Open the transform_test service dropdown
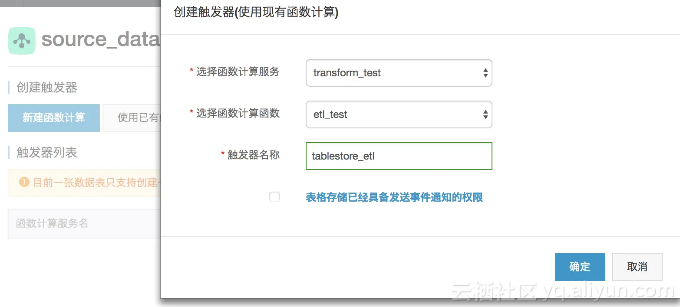Image resolution: width=680 pixels, height=307 pixels. (399, 73)
